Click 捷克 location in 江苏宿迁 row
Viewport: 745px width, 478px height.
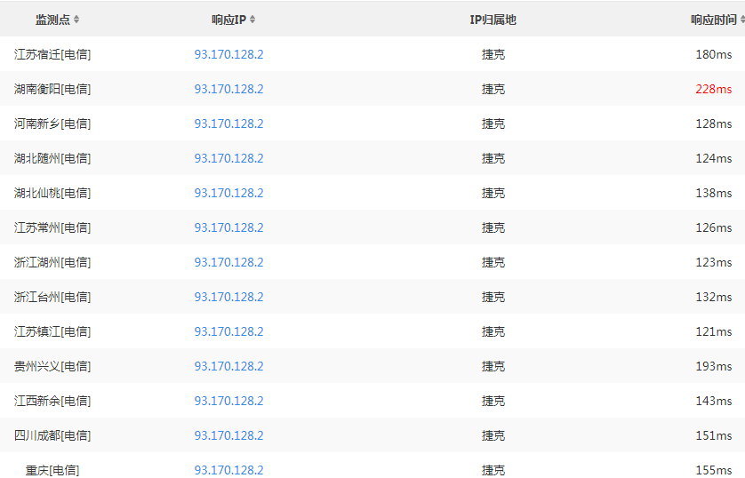pos(493,54)
